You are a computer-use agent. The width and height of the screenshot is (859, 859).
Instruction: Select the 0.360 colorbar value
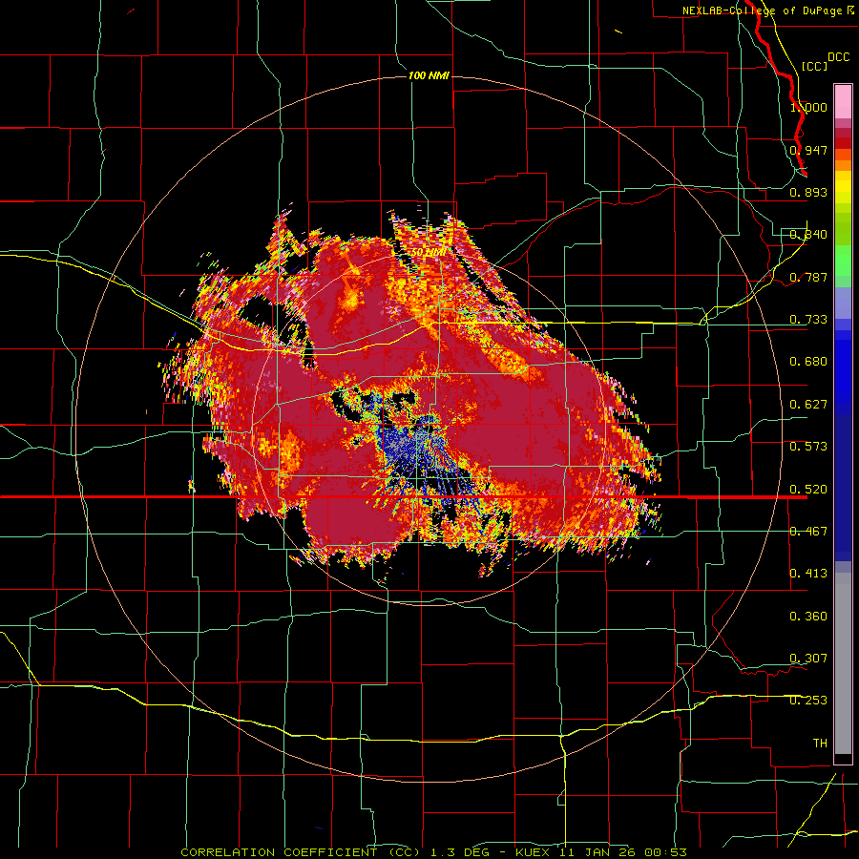(x=808, y=617)
